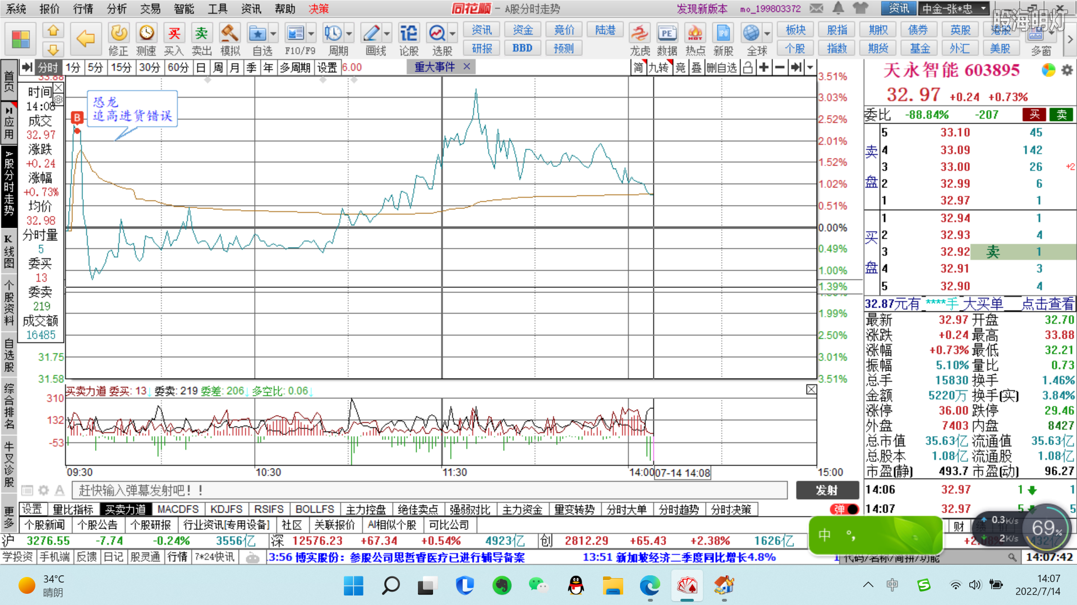The width and height of the screenshot is (1077, 605).
Task: Expand toolbar with the right chevron
Action: (x=1070, y=39)
